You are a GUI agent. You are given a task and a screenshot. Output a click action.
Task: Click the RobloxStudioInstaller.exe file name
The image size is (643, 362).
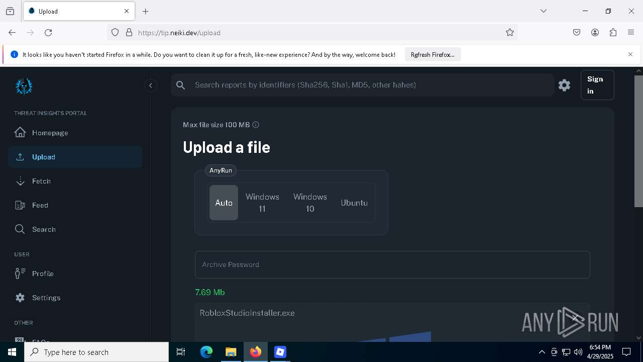click(247, 313)
